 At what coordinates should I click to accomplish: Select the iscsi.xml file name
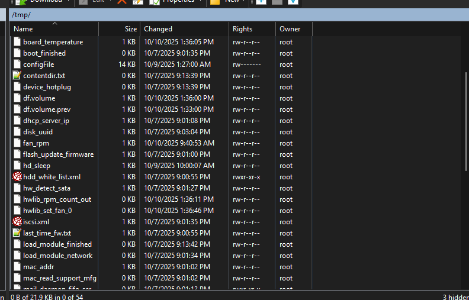point(36,222)
